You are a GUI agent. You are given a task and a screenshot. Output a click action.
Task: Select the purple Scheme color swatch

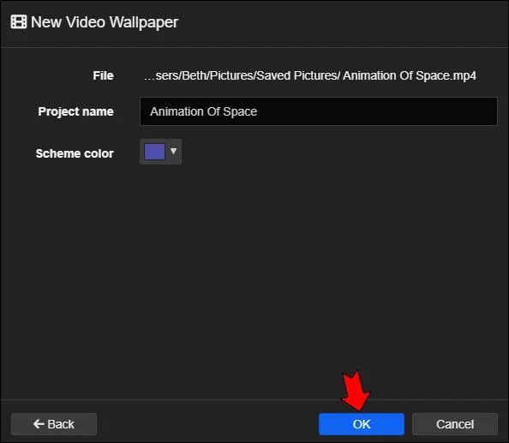tap(154, 152)
